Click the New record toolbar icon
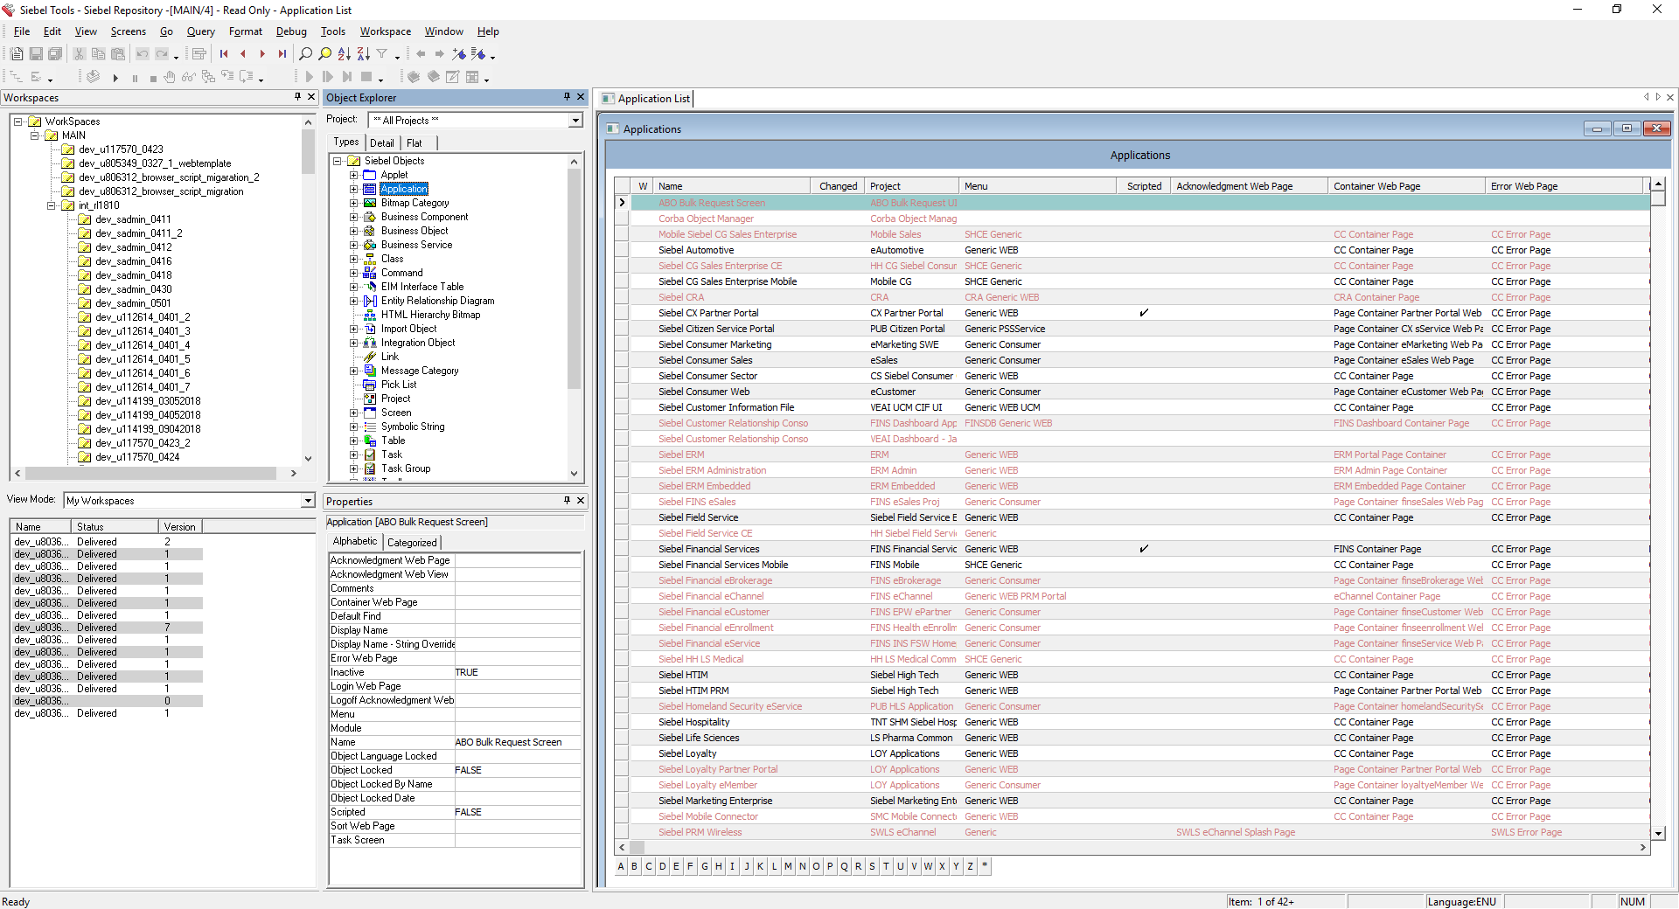The width and height of the screenshot is (1679, 909). (x=17, y=54)
